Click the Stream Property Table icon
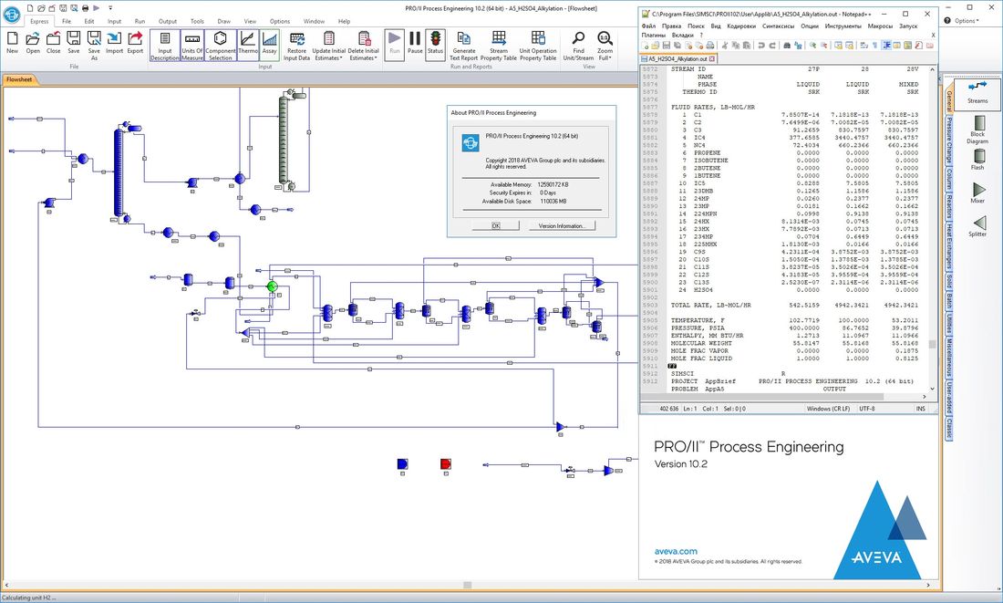 pyautogui.click(x=499, y=41)
